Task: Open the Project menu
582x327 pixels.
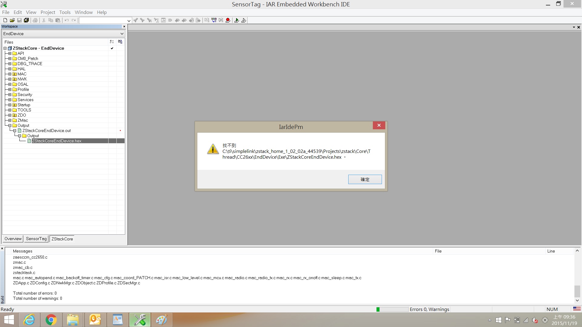Action: click(48, 12)
